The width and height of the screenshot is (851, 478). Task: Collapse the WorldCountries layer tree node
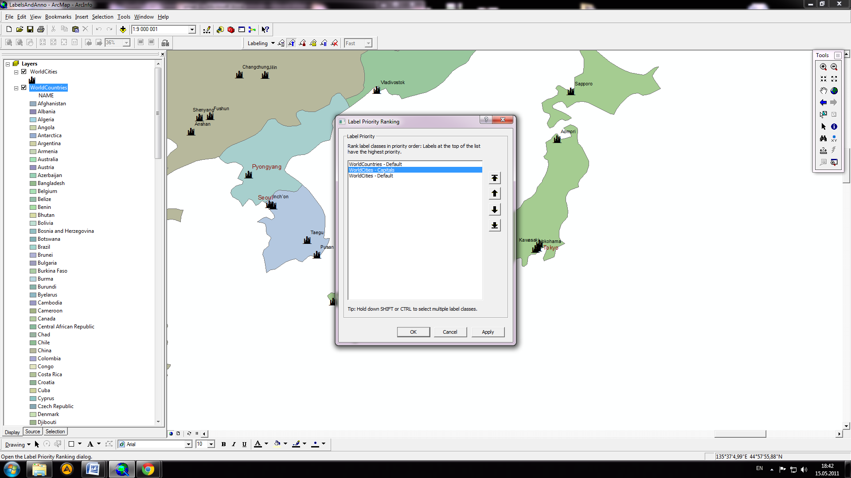point(16,88)
